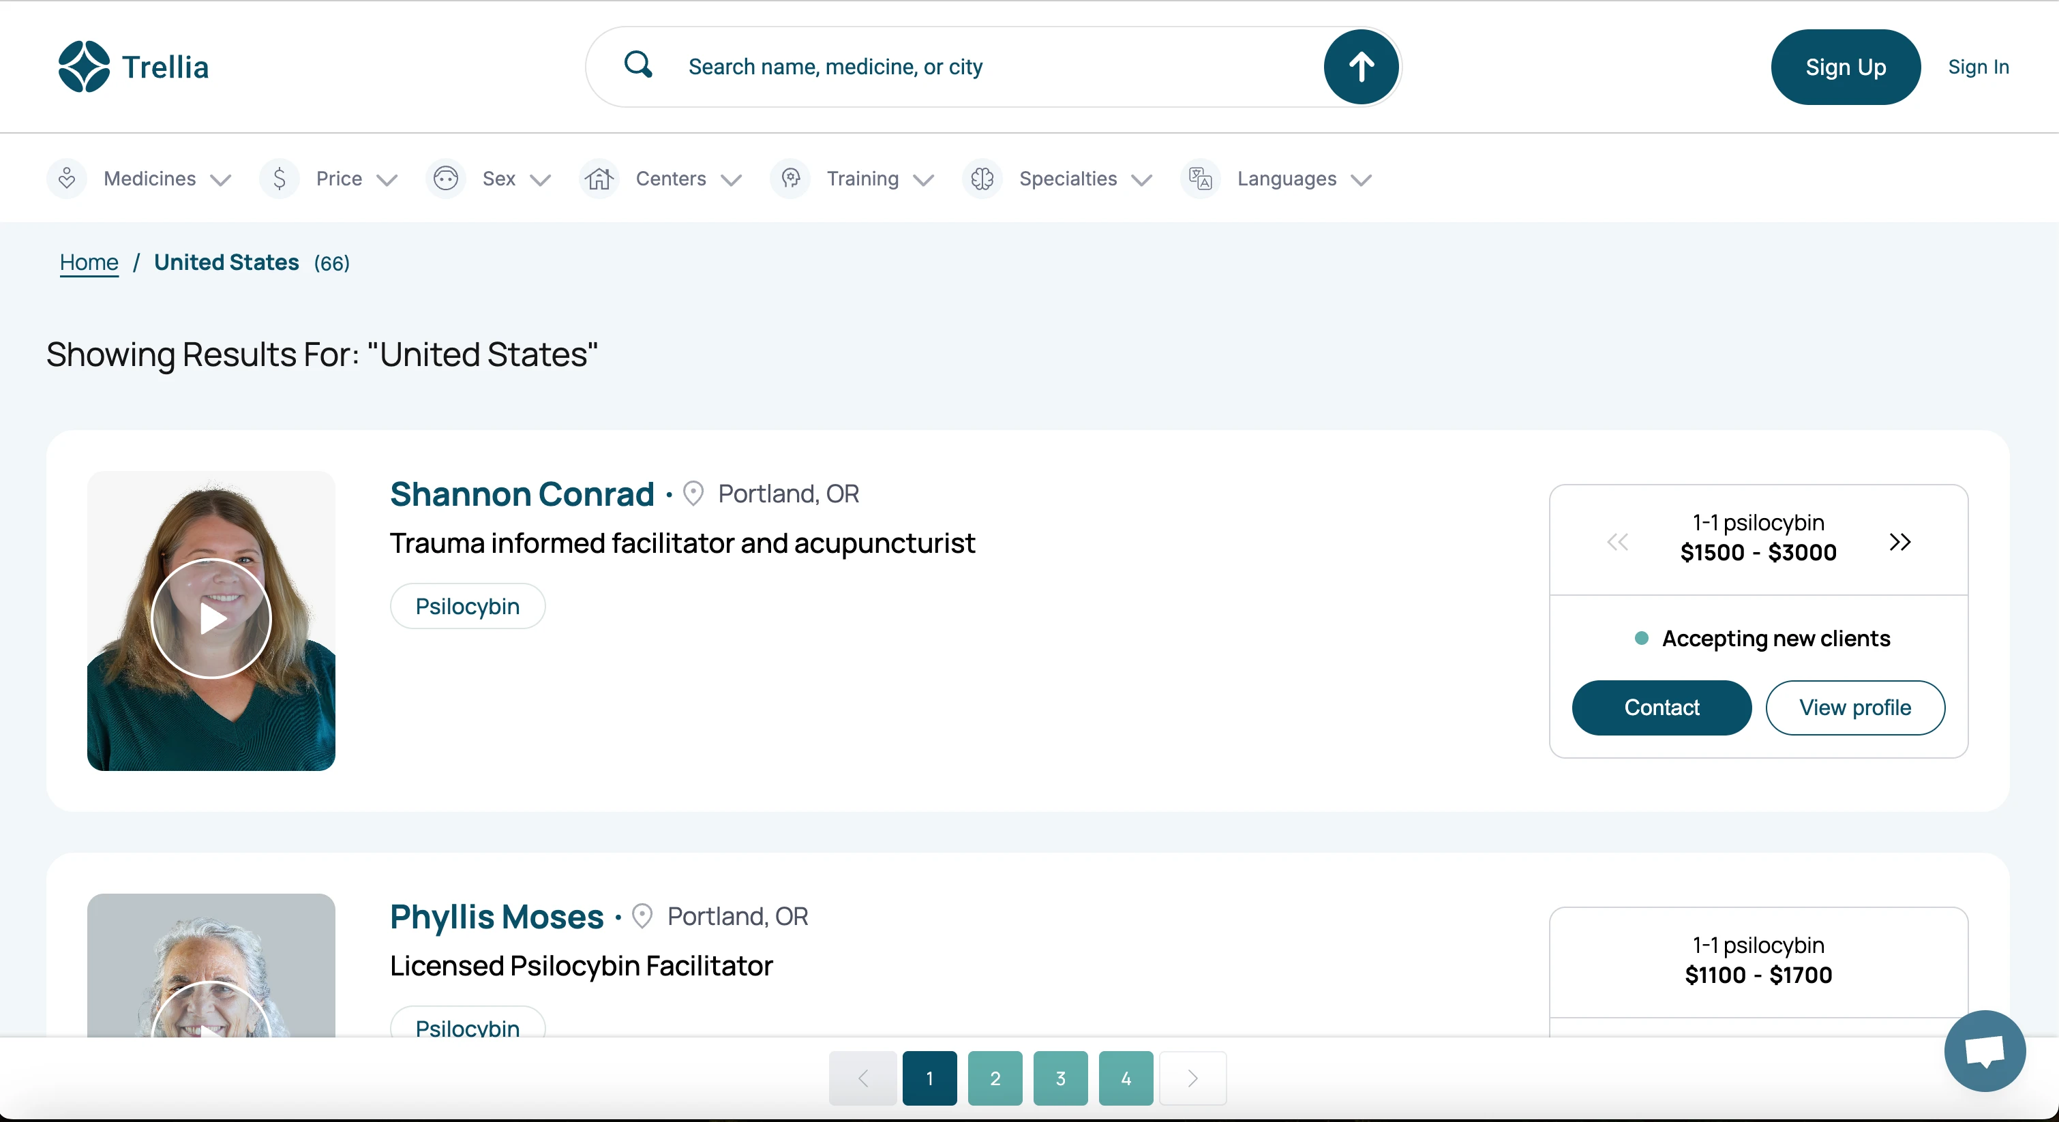Play Shannon Conrad's intro video

211,618
